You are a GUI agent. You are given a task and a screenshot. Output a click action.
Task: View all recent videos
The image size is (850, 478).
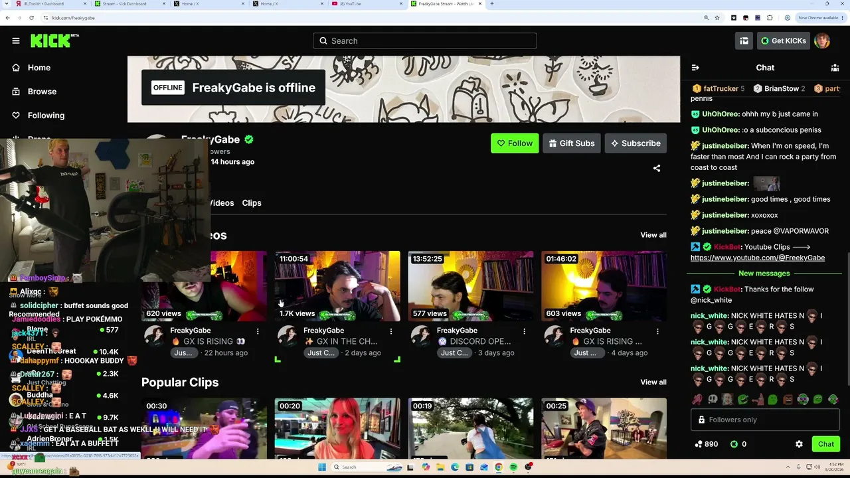[x=653, y=235]
